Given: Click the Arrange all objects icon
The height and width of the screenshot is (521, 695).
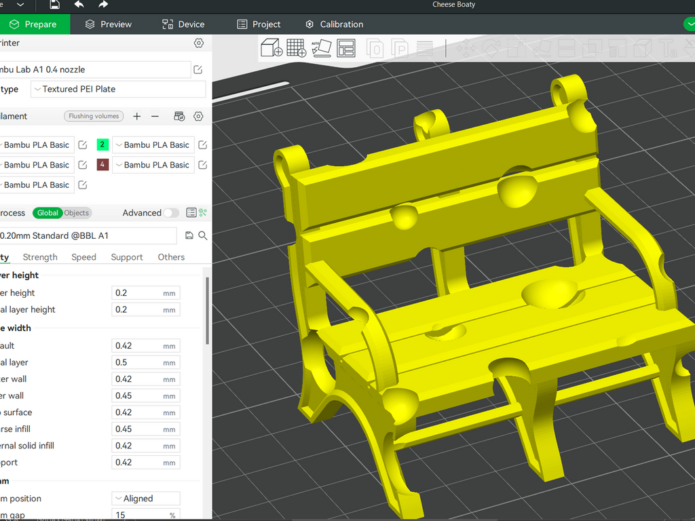Looking at the screenshot, I should pyautogui.click(x=346, y=48).
